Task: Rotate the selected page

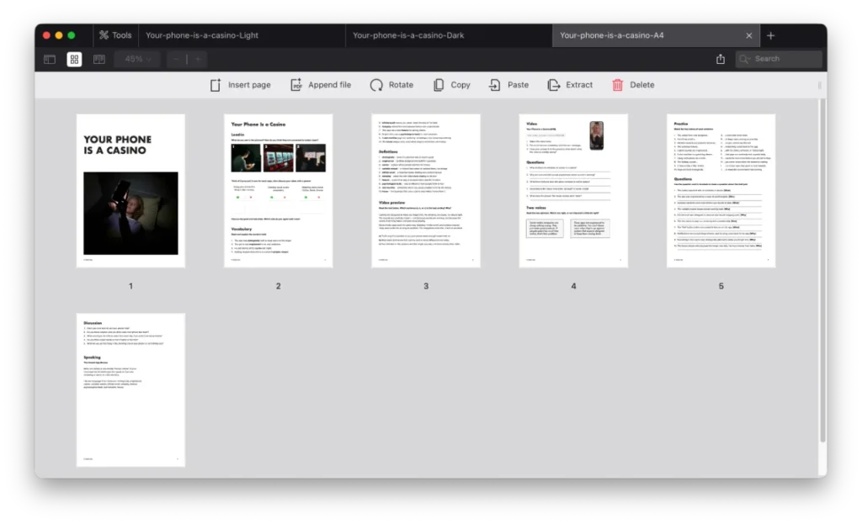Action: tap(376, 85)
